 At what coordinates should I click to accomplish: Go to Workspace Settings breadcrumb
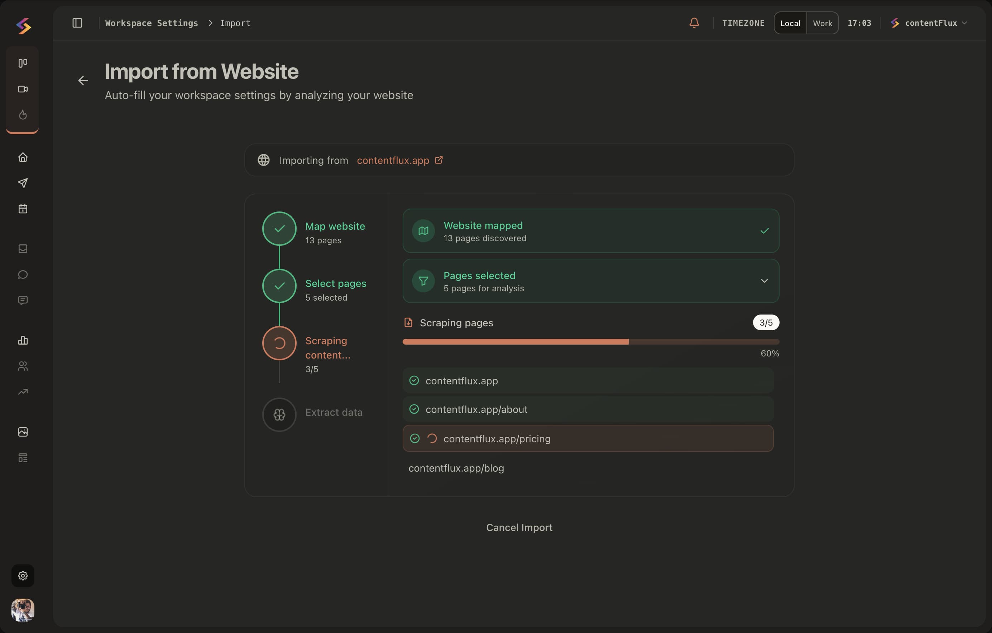[x=151, y=23]
